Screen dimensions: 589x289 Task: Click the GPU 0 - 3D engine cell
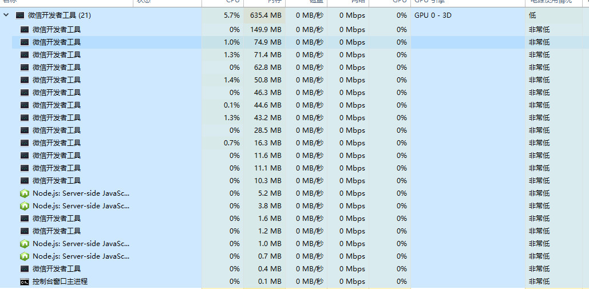(433, 15)
